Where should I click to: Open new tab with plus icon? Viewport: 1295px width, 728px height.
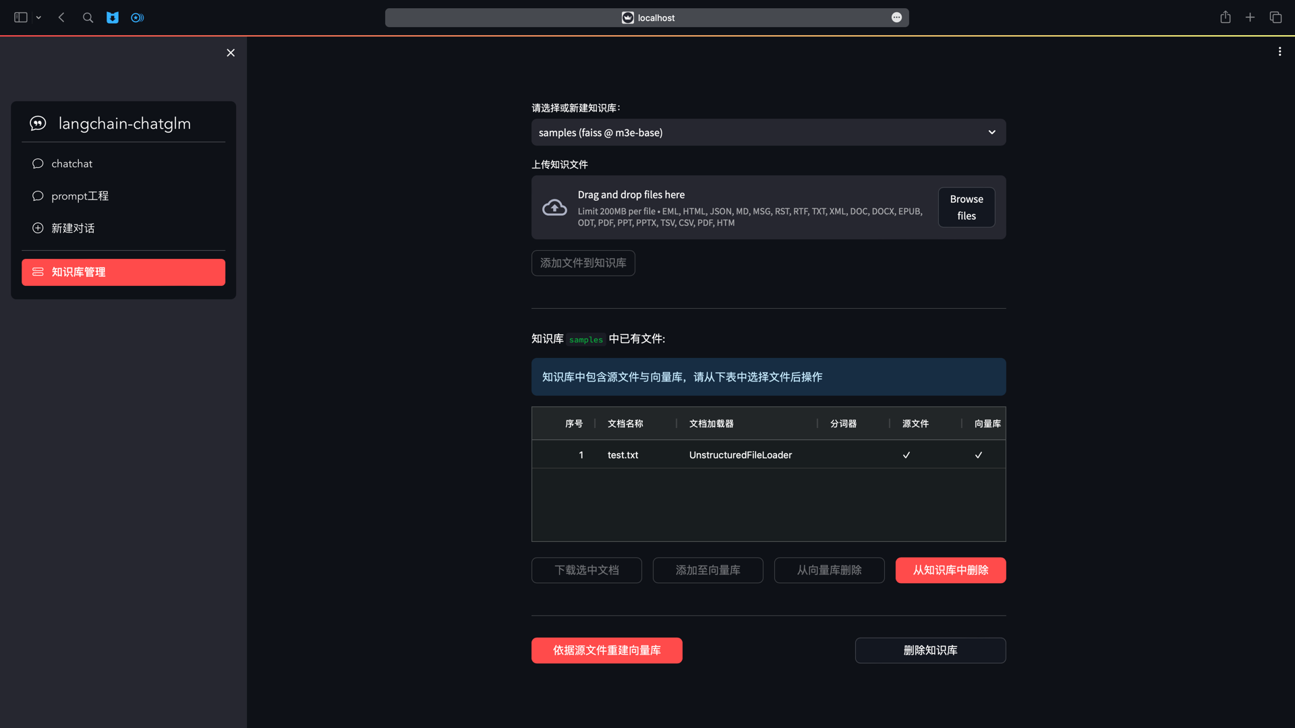click(1250, 18)
